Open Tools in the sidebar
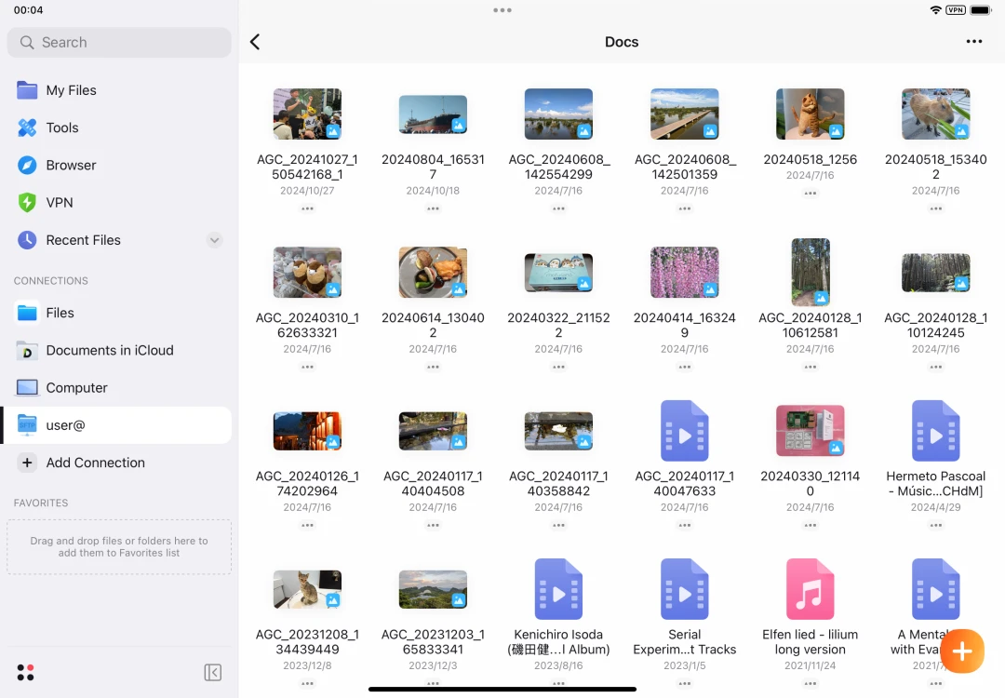1005x698 pixels. click(x=61, y=128)
